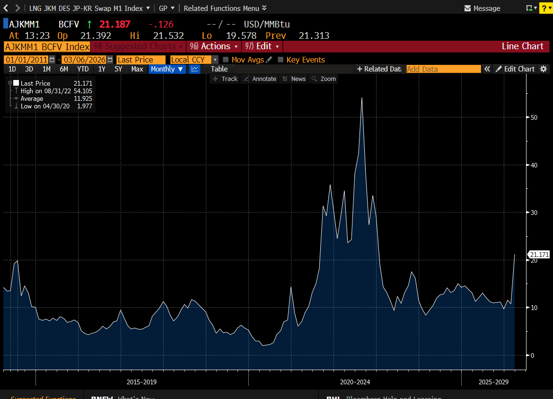
Task: Open the Monthly periodicity dropdown
Action: click(167, 69)
